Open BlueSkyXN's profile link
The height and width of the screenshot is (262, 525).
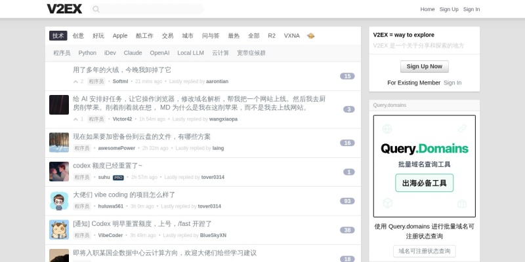[x=213, y=236]
